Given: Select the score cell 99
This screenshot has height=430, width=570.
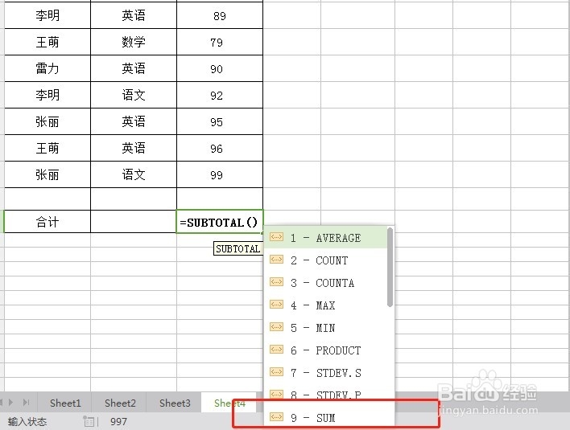Looking at the screenshot, I should [x=220, y=174].
